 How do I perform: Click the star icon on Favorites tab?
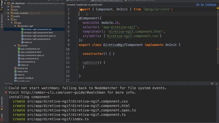pos(2,109)
